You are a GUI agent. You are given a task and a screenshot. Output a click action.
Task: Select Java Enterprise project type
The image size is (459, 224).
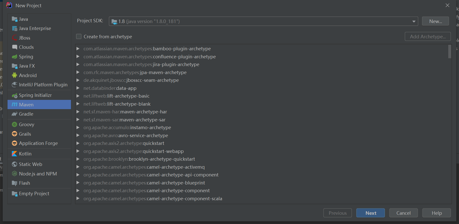tap(39, 29)
